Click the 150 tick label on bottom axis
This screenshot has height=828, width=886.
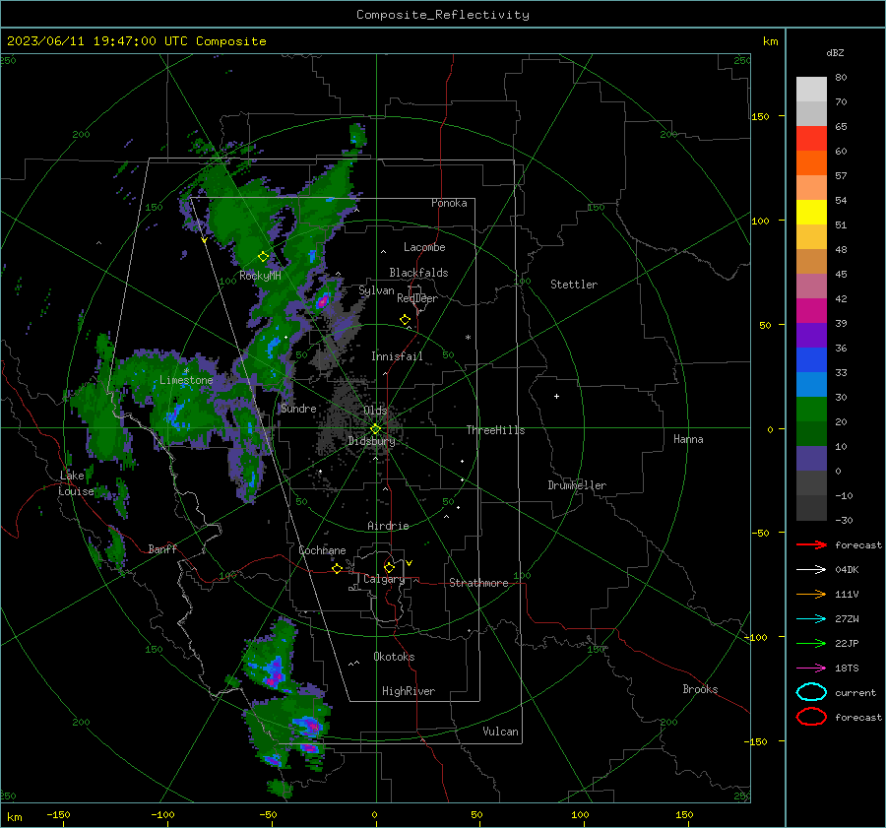tap(684, 814)
